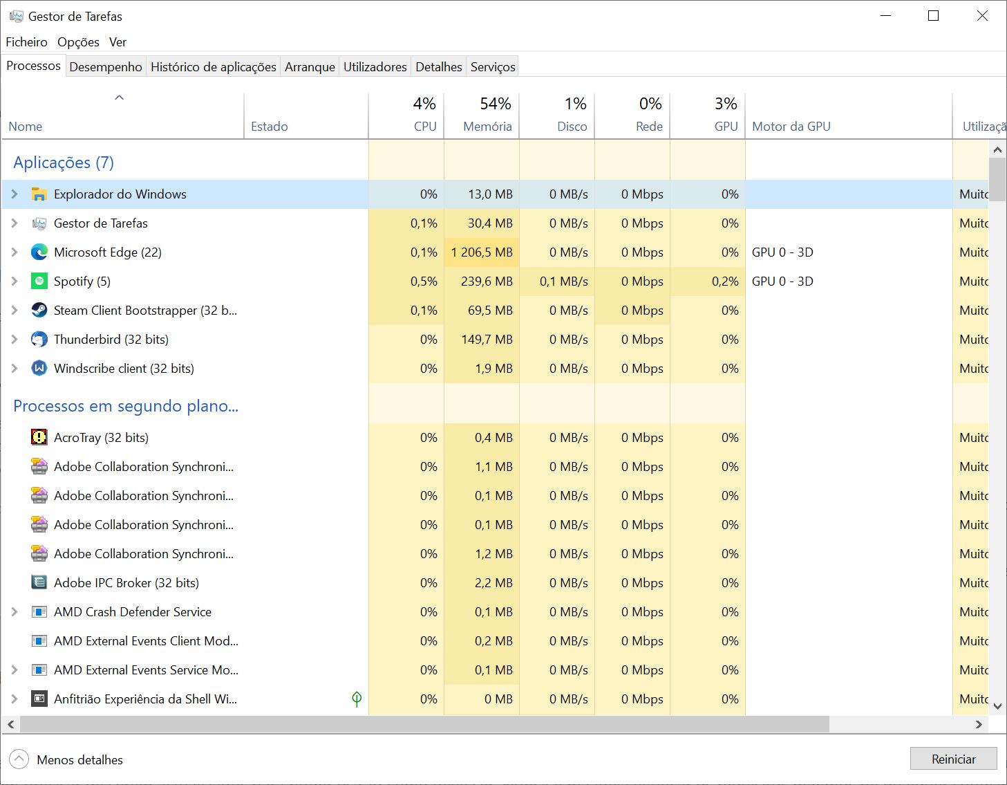
Task: Click the Steam Client Bootstrapper icon
Action: click(x=39, y=311)
